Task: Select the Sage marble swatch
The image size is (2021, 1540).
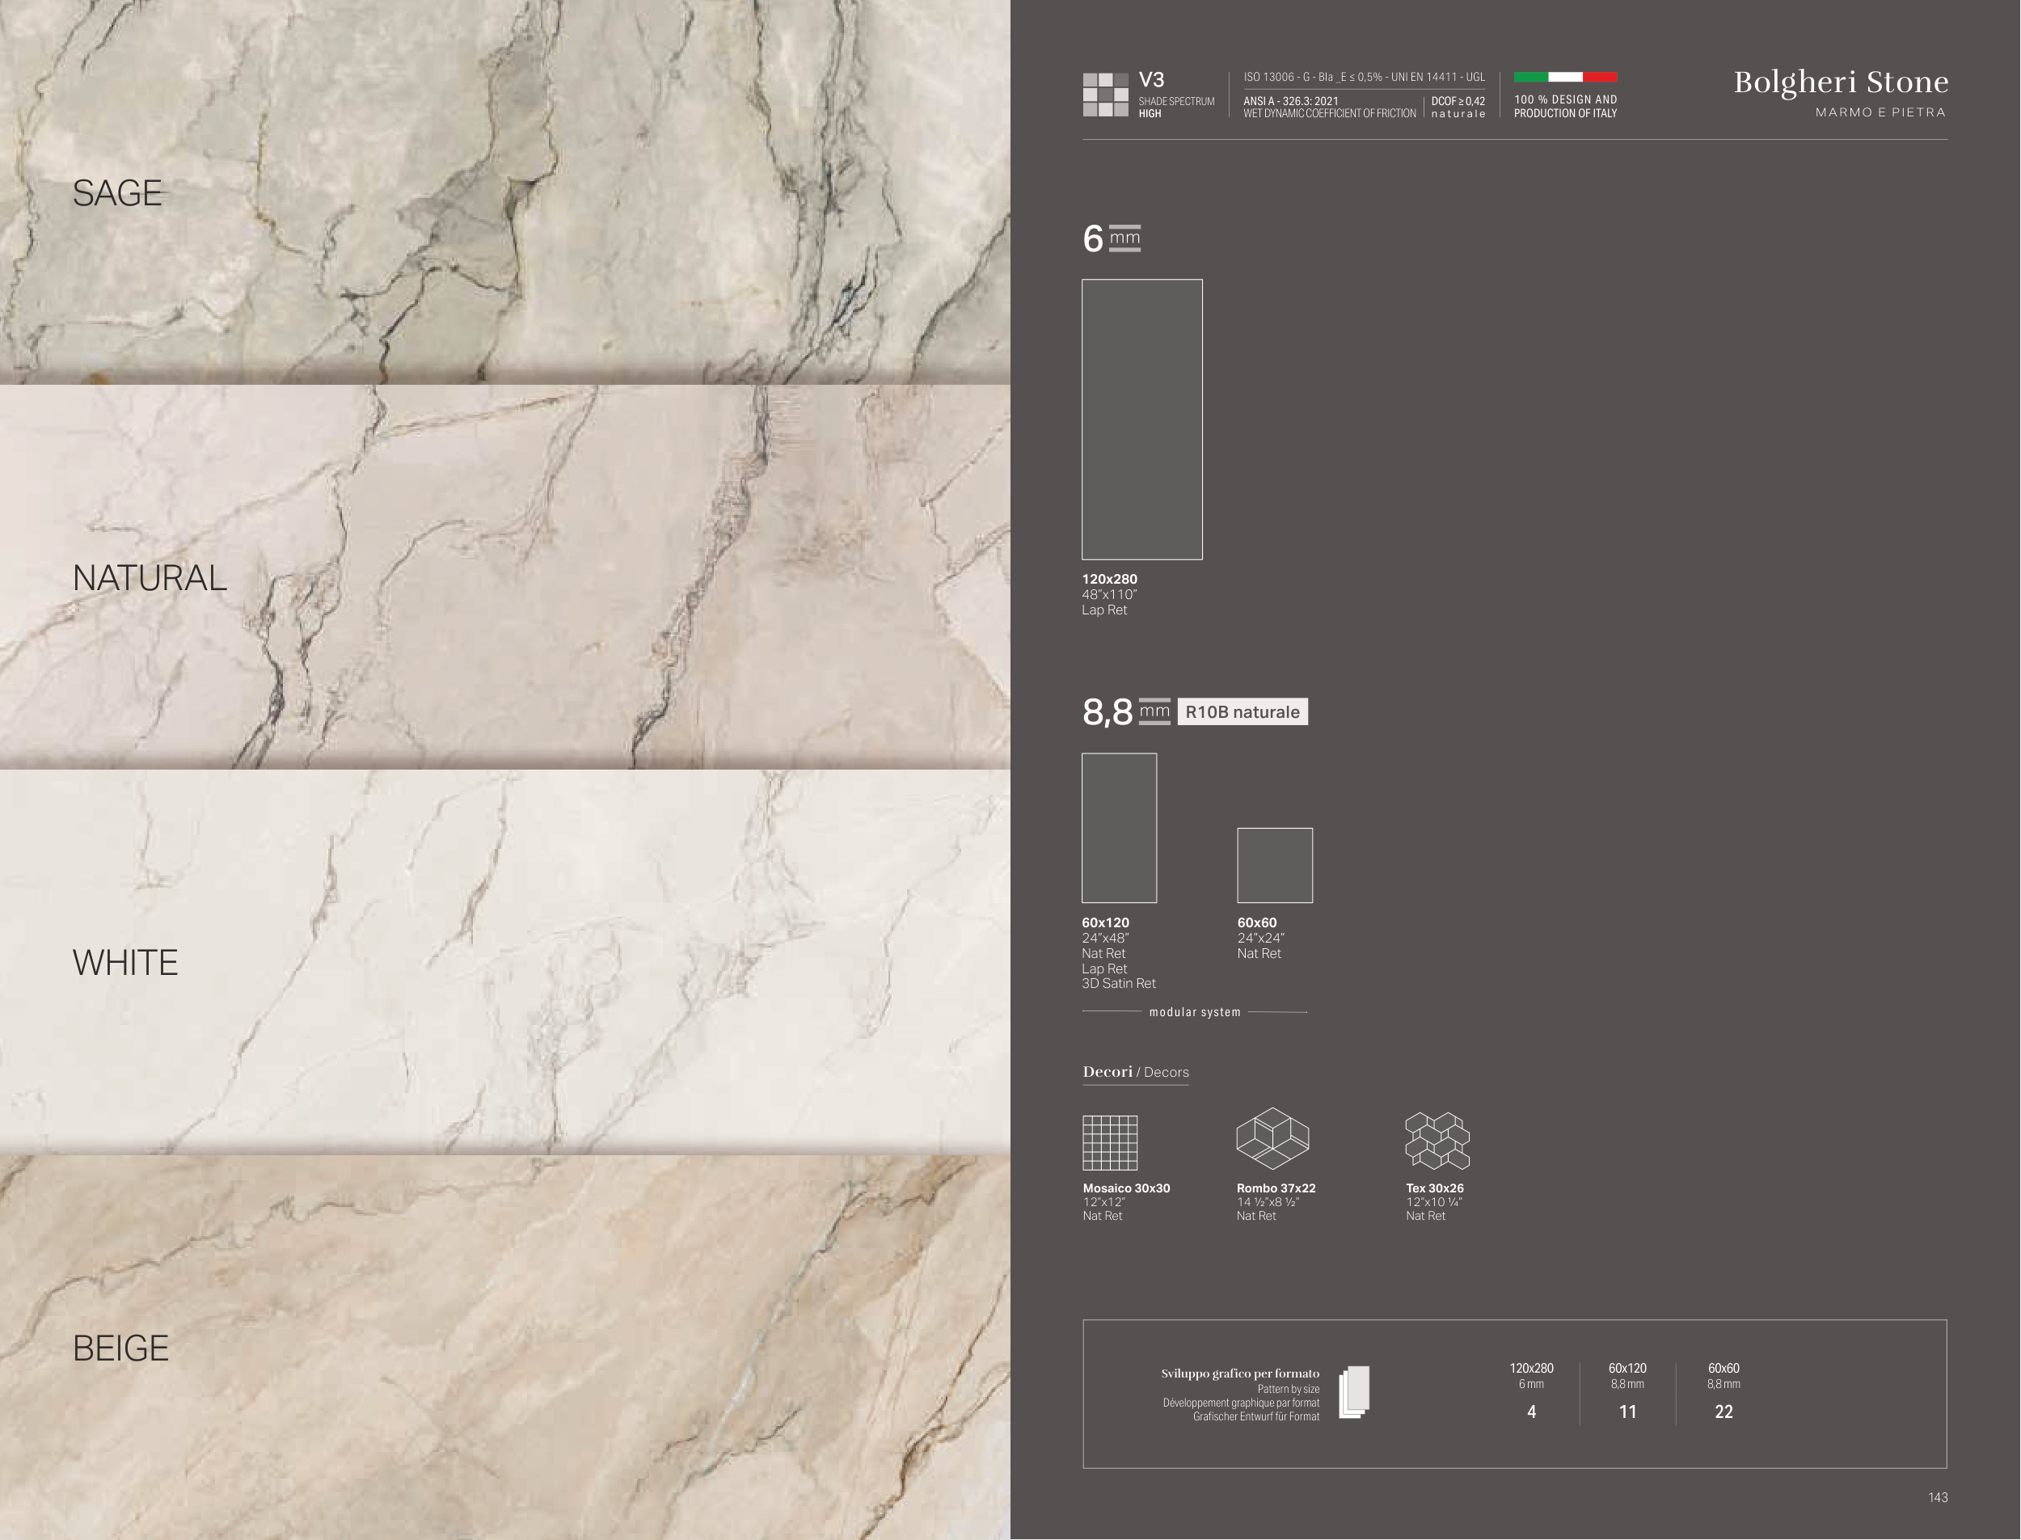Action: coord(504,192)
